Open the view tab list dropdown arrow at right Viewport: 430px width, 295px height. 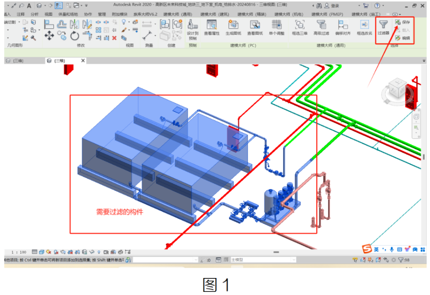tap(424, 60)
